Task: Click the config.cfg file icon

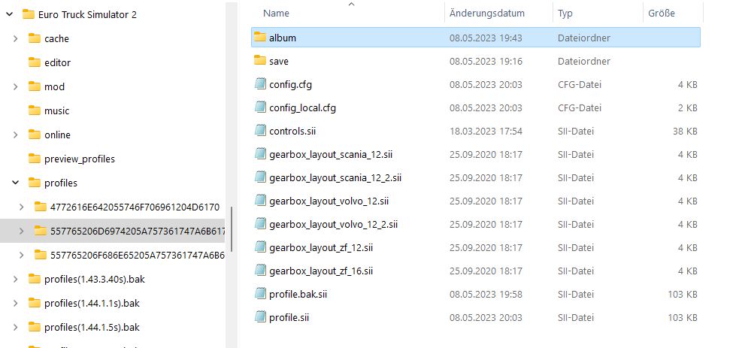Action: click(x=260, y=84)
